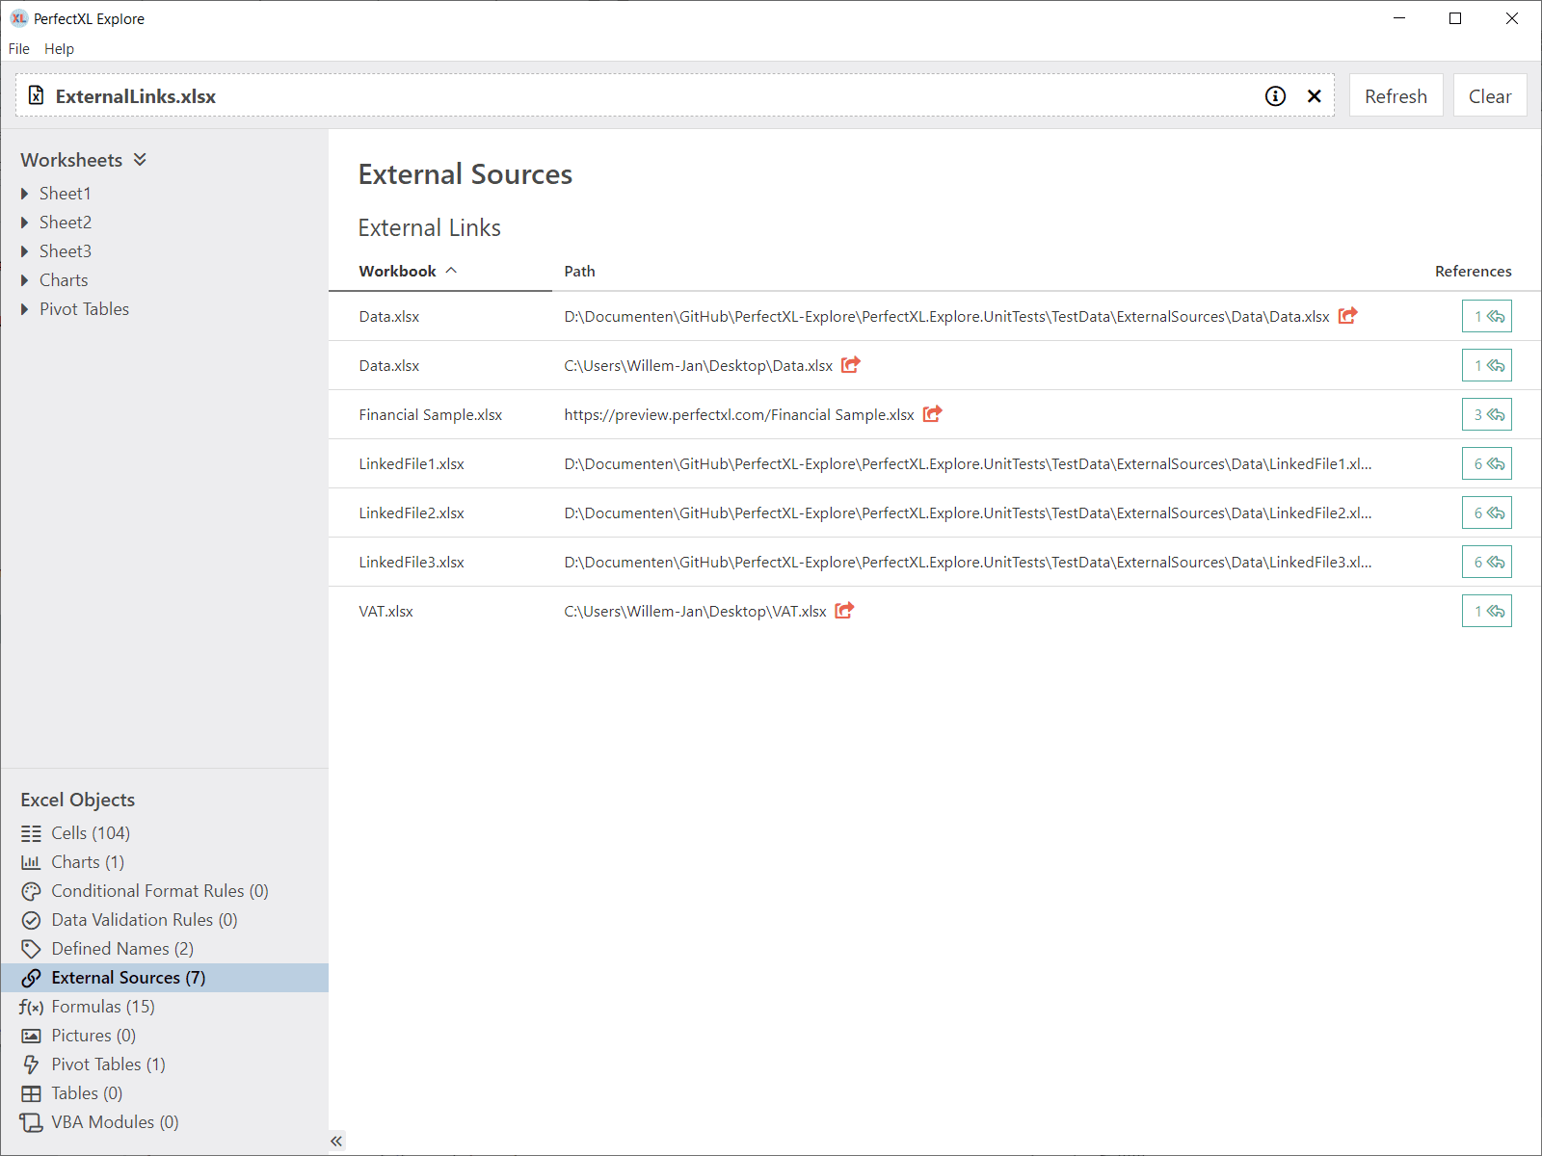Expand the Sheet1 tree node
Screen dimensions: 1542x1156
coord(25,194)
